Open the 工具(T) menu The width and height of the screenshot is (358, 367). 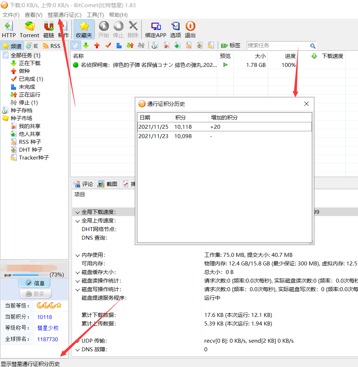(95, 15)
